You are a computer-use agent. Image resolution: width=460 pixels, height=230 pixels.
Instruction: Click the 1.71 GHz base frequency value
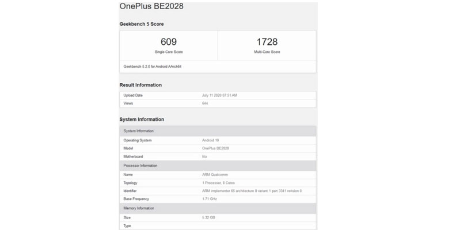208,200
